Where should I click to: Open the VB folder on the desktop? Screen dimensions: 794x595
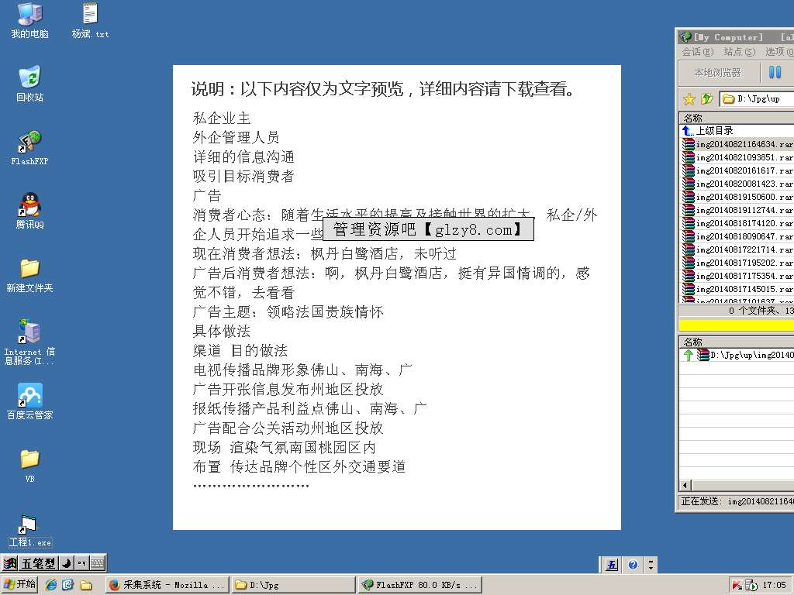point(30,466)
